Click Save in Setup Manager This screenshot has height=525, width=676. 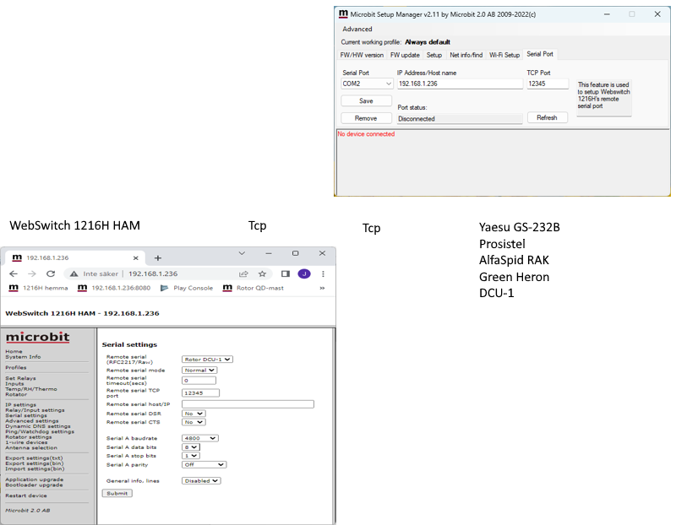pyautogui.click(x=366, y=100)
